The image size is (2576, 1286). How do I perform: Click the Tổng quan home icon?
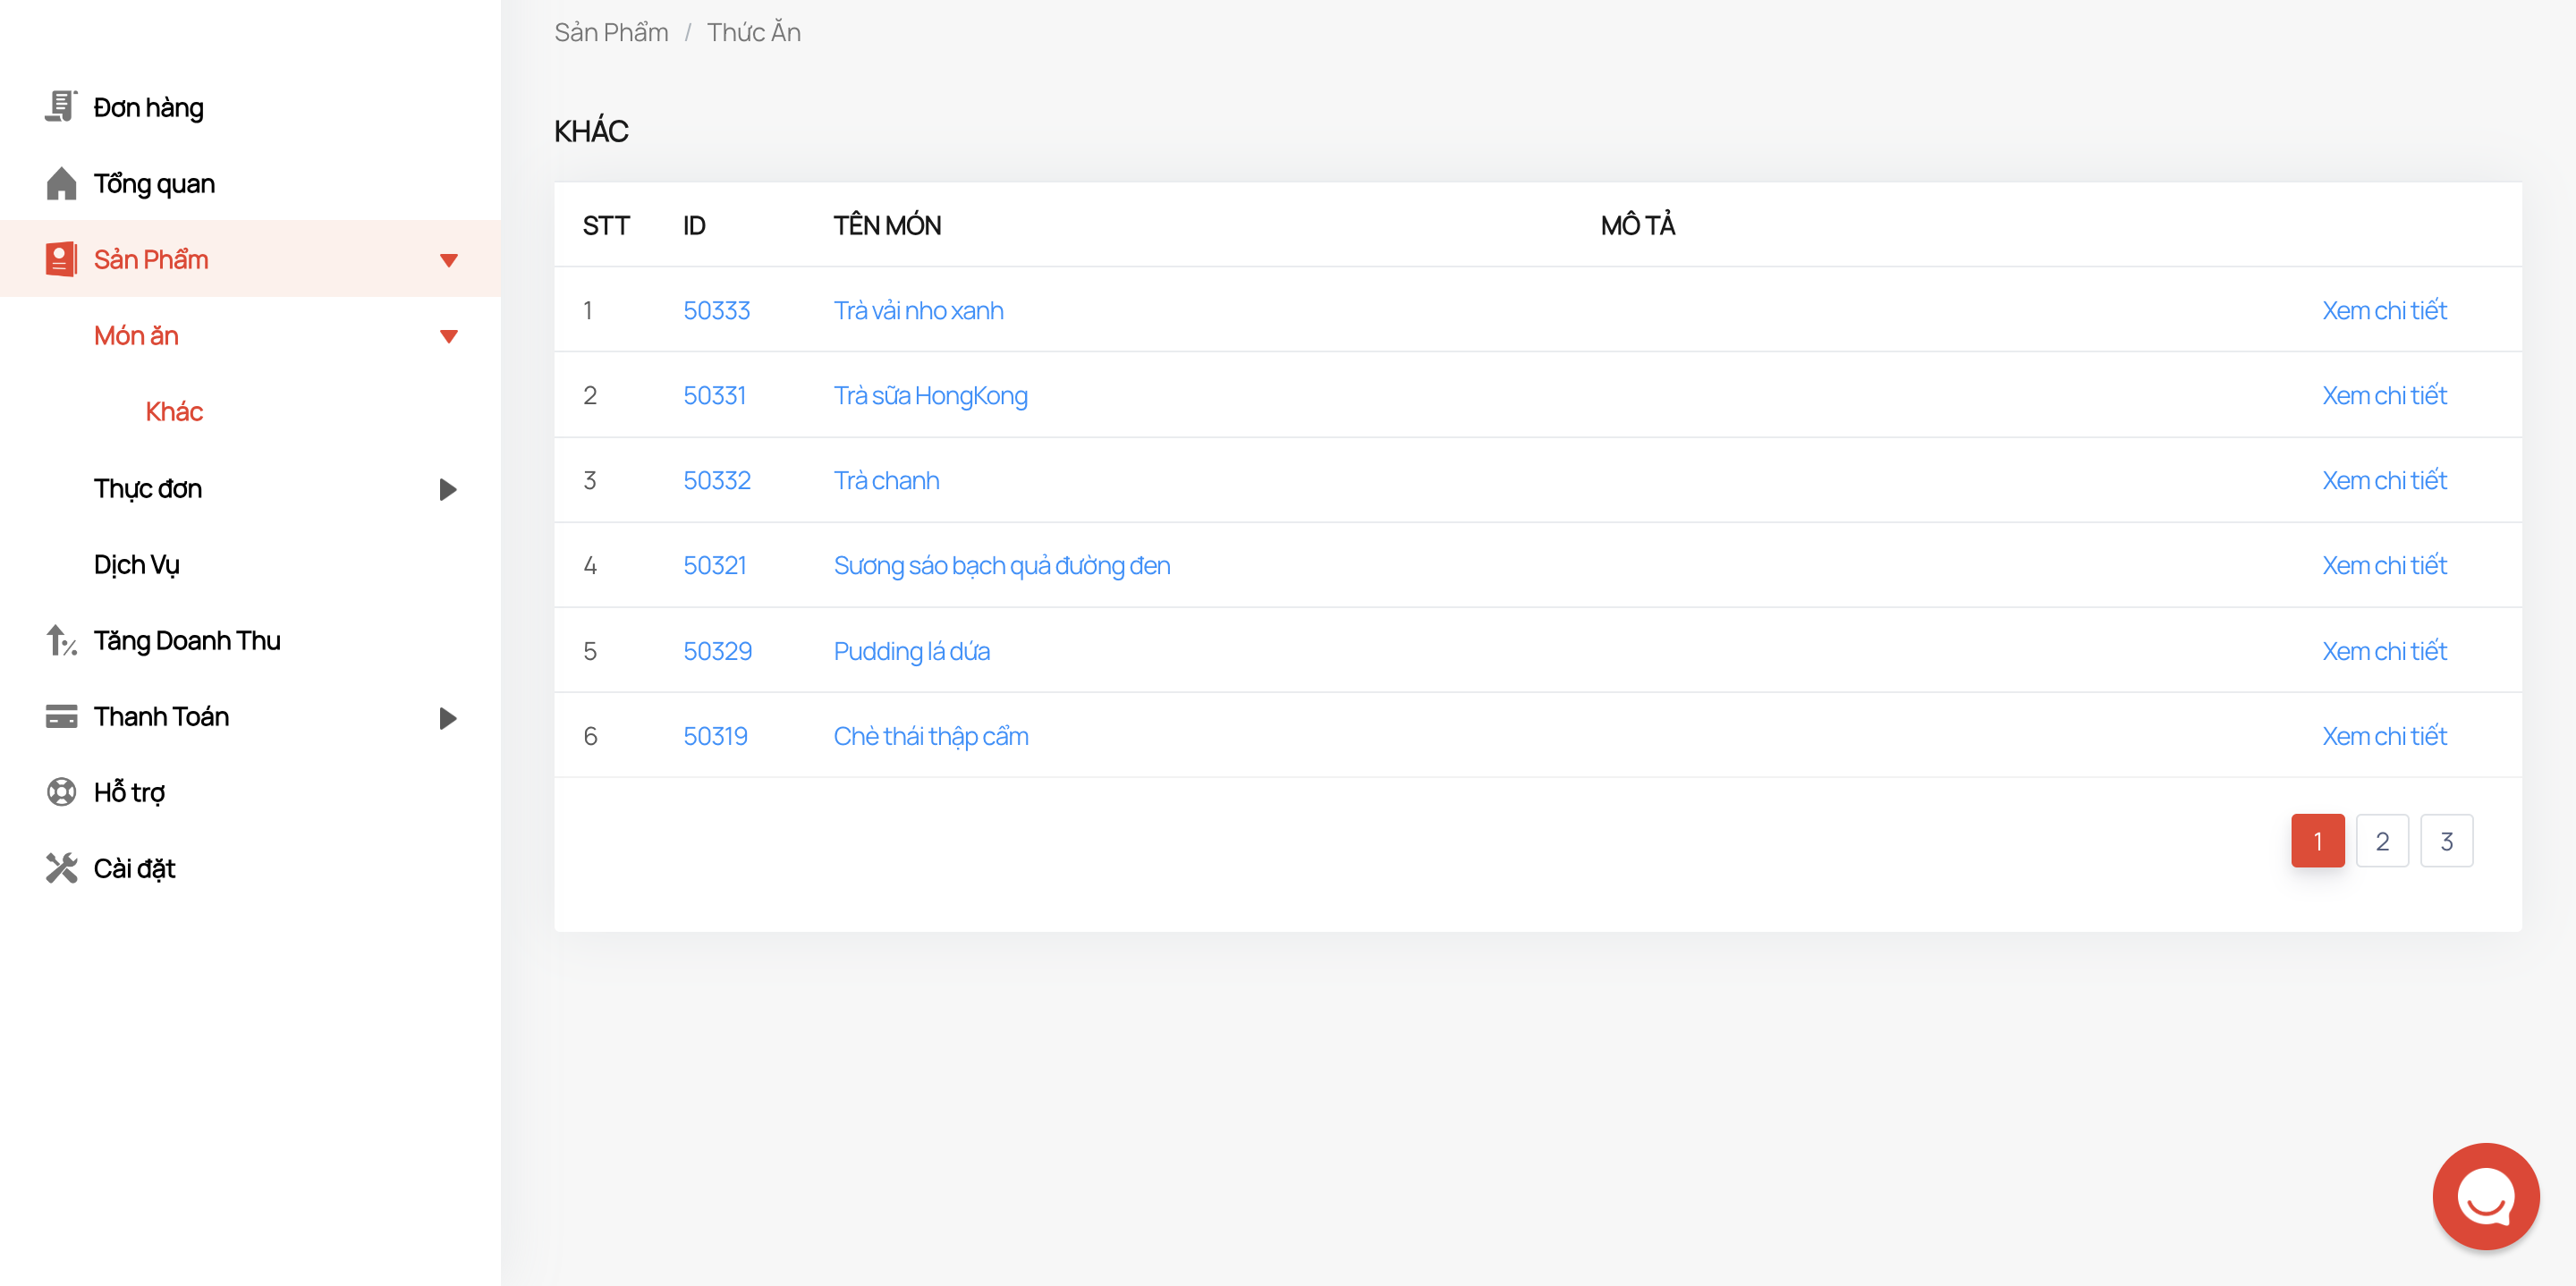pyautogui.click(x=61, y=183)
